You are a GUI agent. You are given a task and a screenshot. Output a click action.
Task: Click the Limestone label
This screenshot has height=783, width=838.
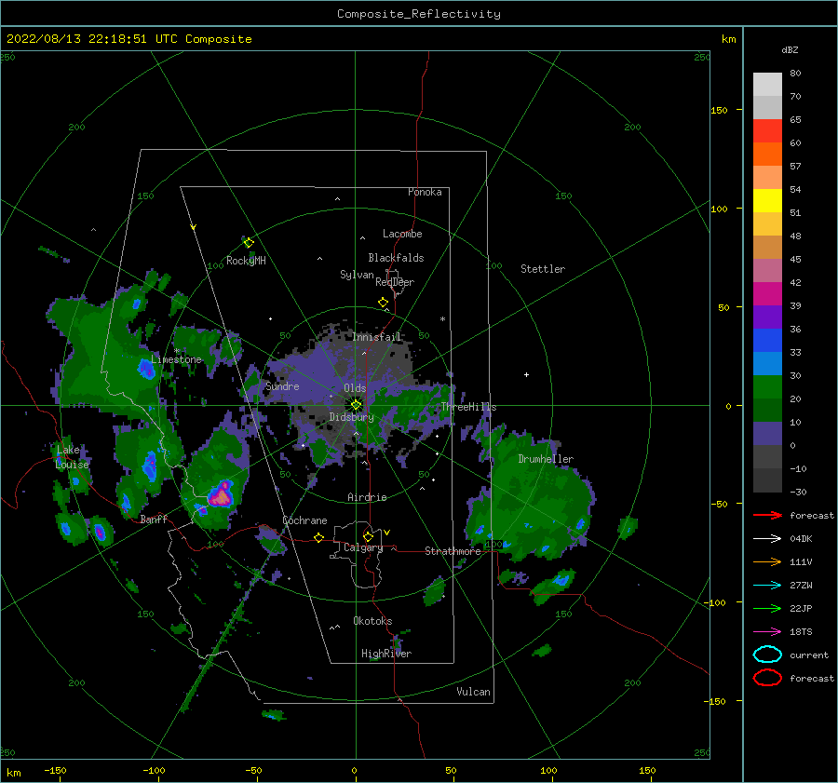[176, 359]
